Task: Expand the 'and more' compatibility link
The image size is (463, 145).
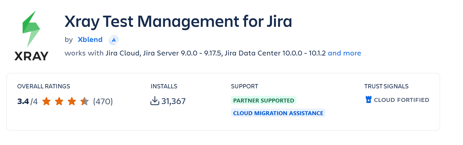Action: [344, 53]
